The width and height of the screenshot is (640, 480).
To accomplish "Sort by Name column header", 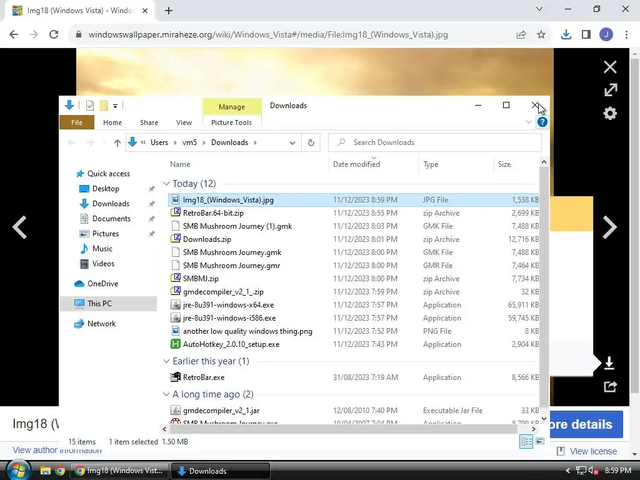I will 180,164.
